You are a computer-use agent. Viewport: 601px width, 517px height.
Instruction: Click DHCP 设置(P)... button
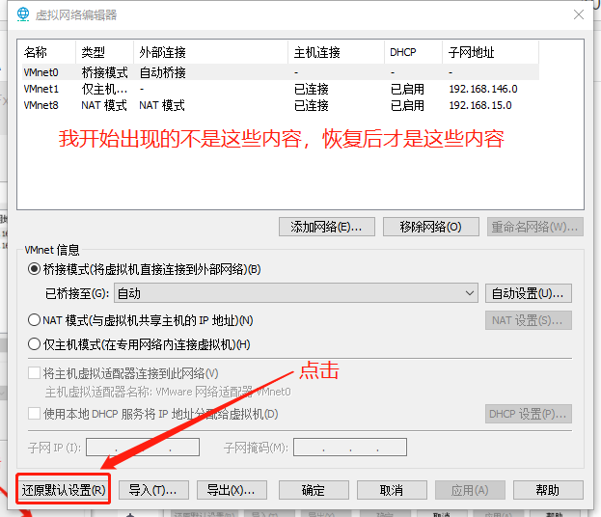529,414
